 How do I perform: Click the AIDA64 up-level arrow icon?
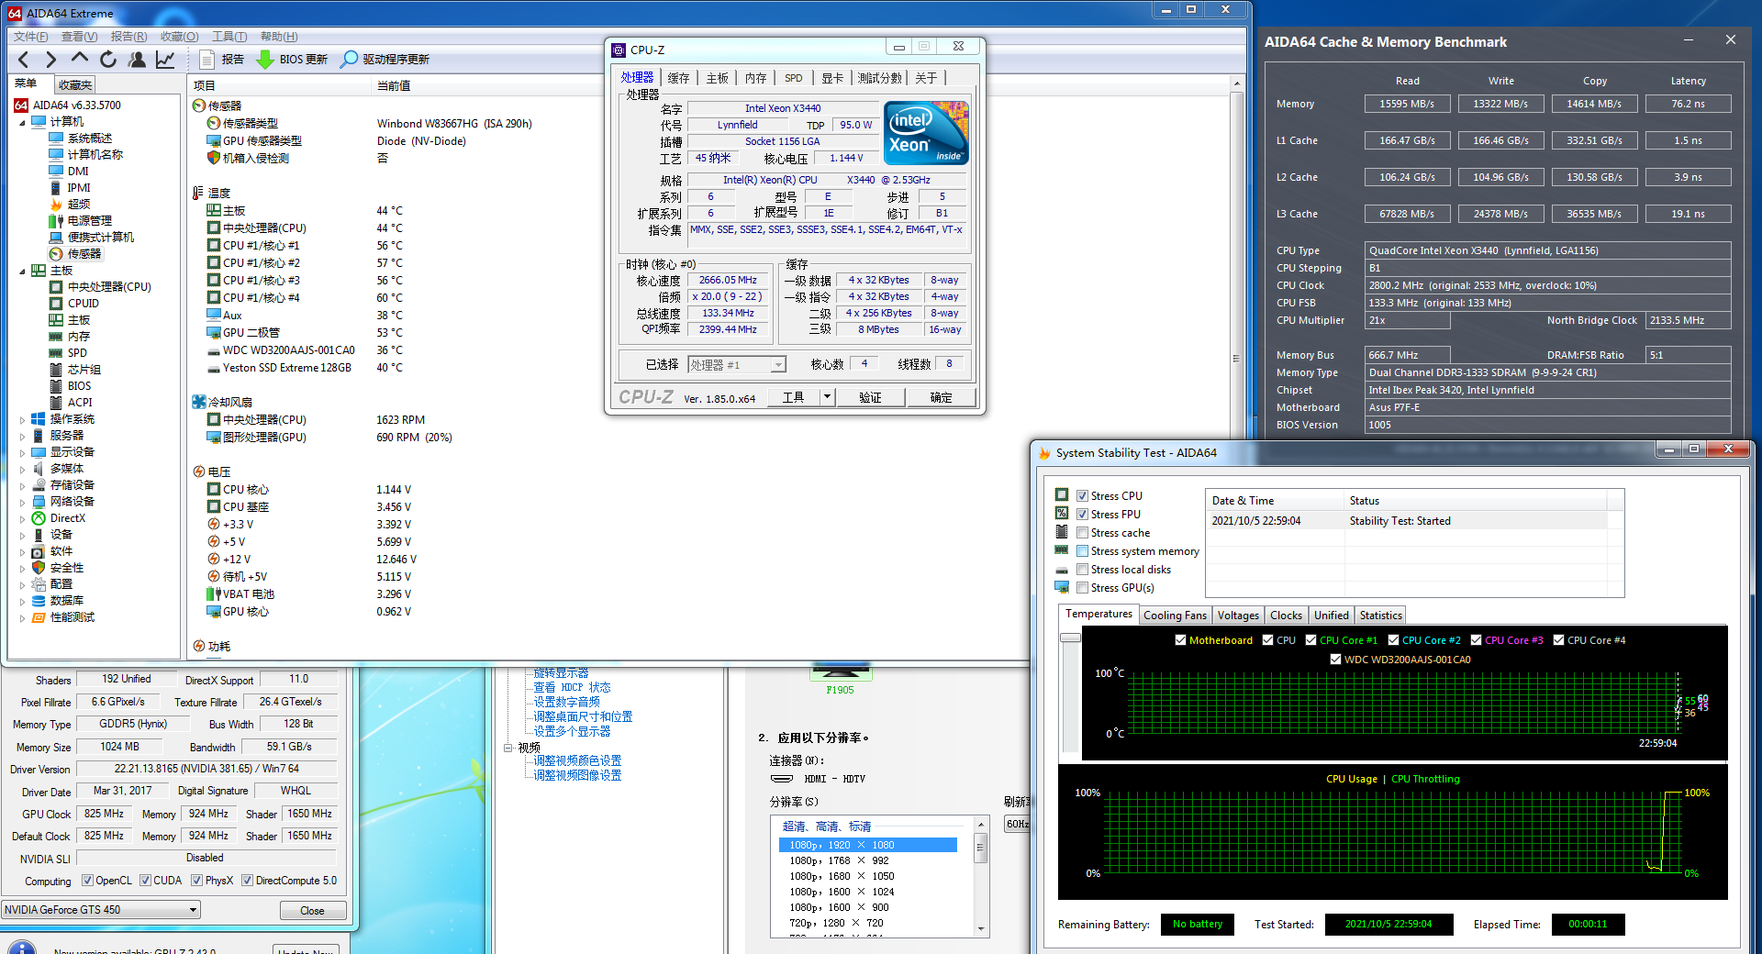point(80,59)
